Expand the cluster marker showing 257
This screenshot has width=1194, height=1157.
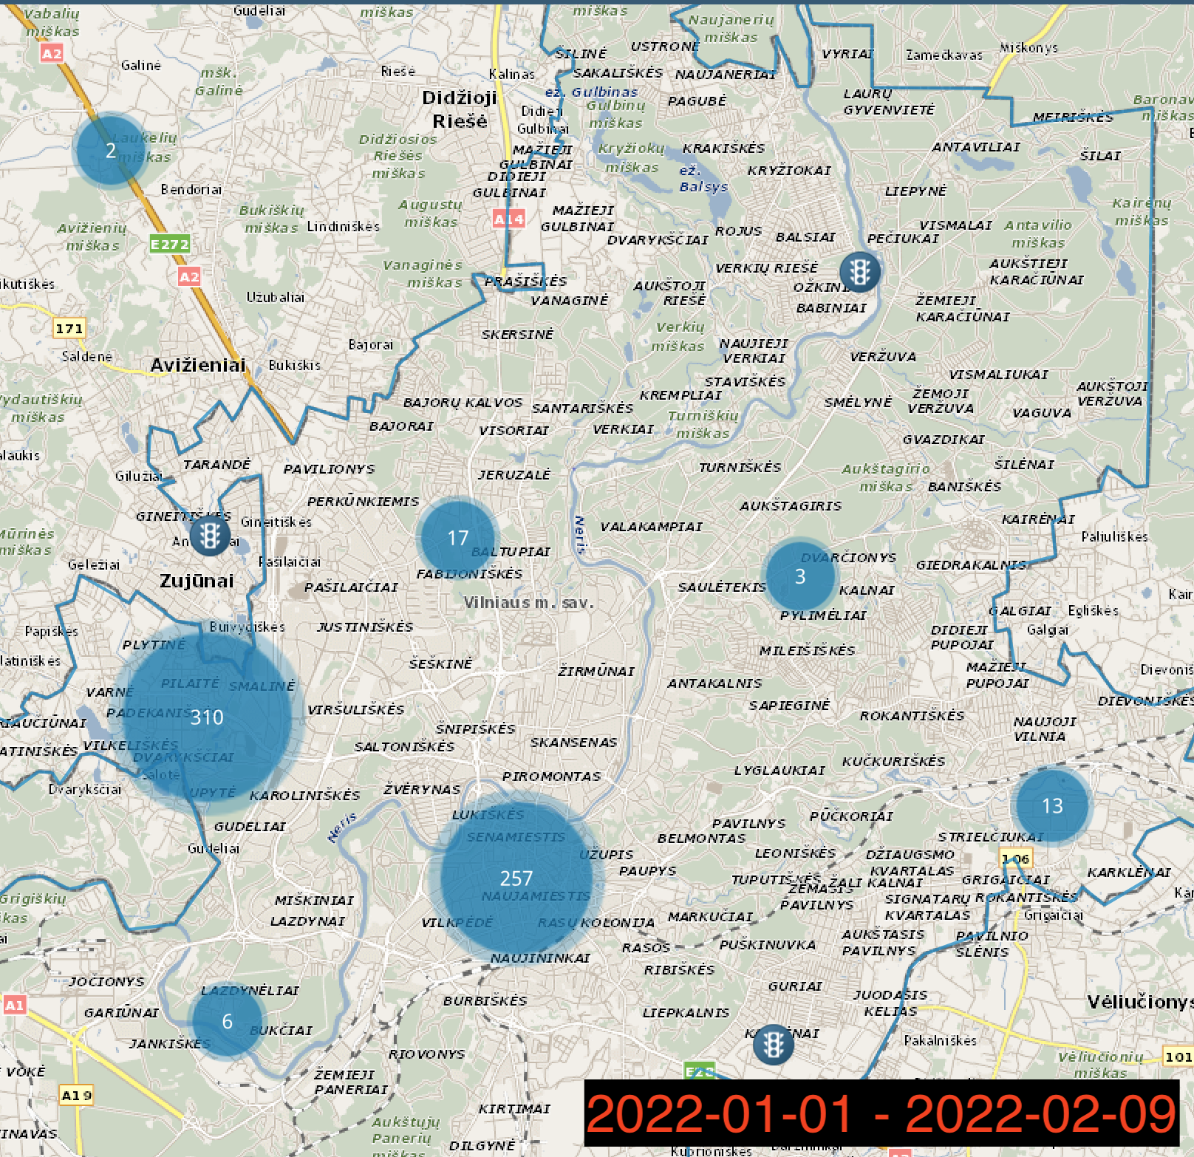[516, 878]
